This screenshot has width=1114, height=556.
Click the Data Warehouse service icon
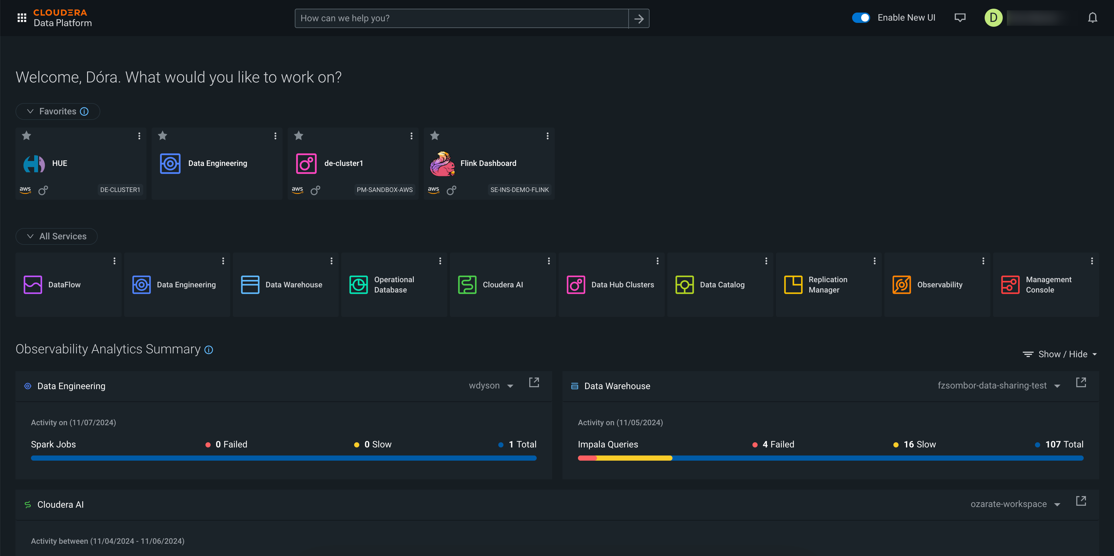(x=250, y=284)
